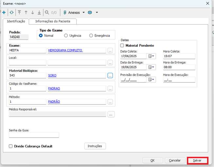
Task: Expand the Anexos dropdown arrow
Action: tap(83, 12)
